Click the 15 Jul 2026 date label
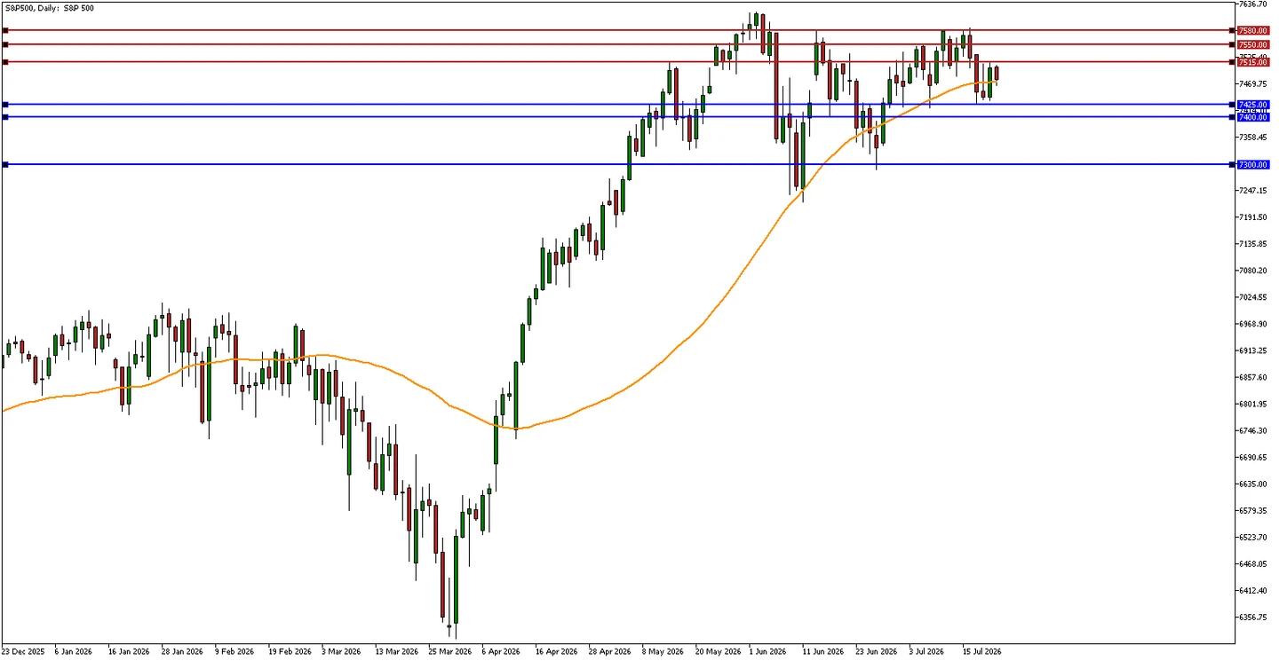Image resolution: width=1279 pixels, height=661 pixels. (x=981, y=650)
